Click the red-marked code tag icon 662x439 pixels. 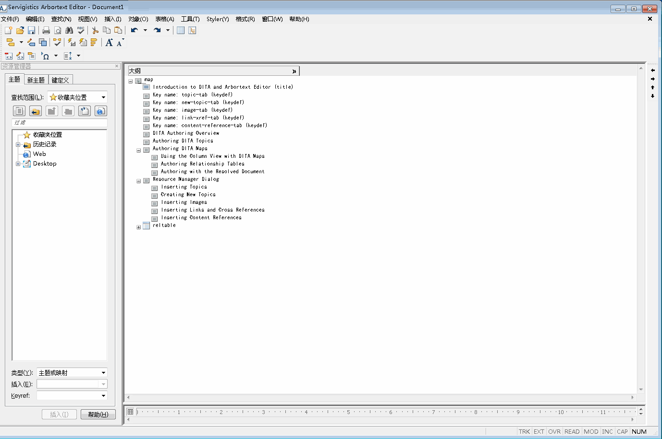(9, 56)
